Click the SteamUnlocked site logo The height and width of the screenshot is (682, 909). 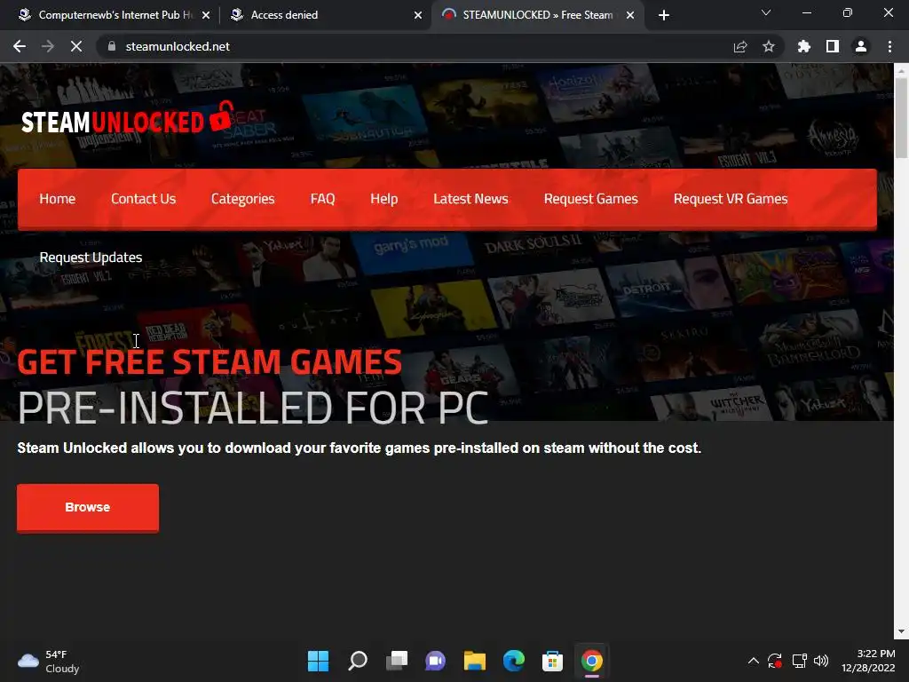[x=128, y=118]
